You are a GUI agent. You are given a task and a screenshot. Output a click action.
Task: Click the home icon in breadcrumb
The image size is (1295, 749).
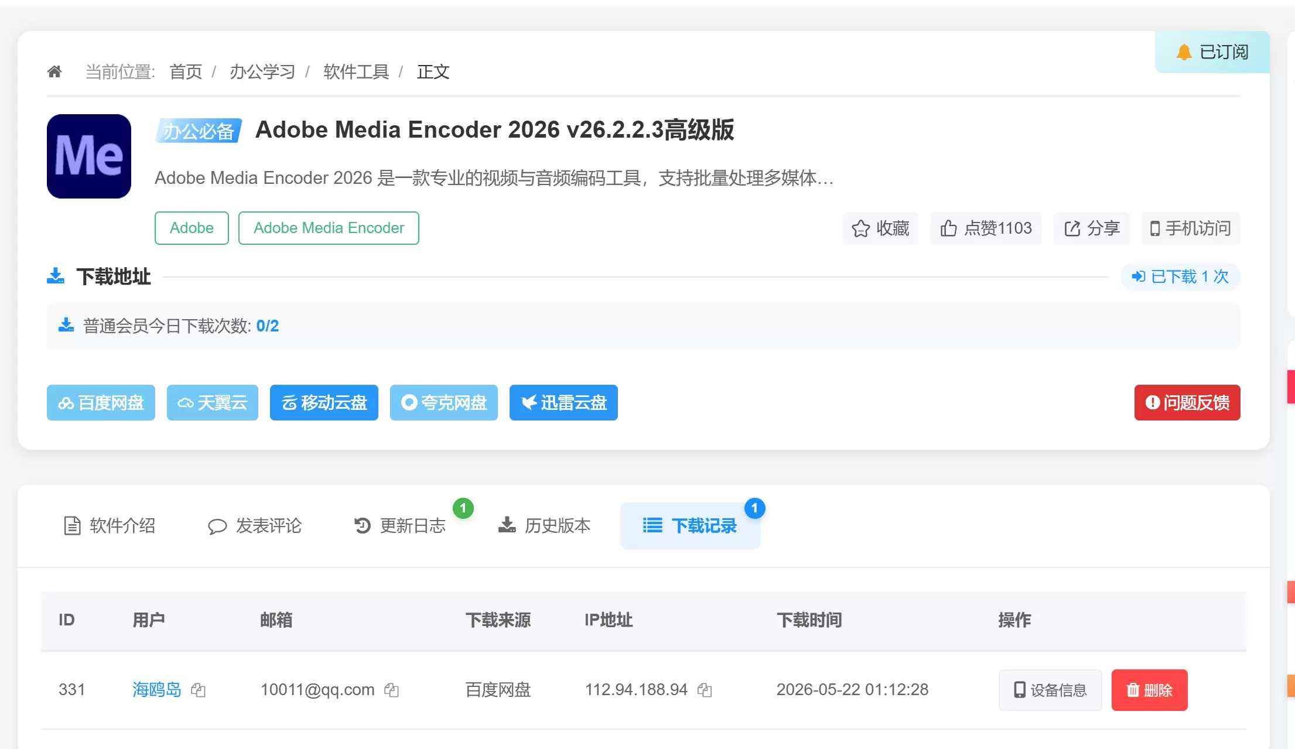(54, 71)
